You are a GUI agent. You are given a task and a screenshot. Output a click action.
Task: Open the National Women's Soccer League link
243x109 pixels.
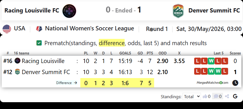(x=89, y=29)
